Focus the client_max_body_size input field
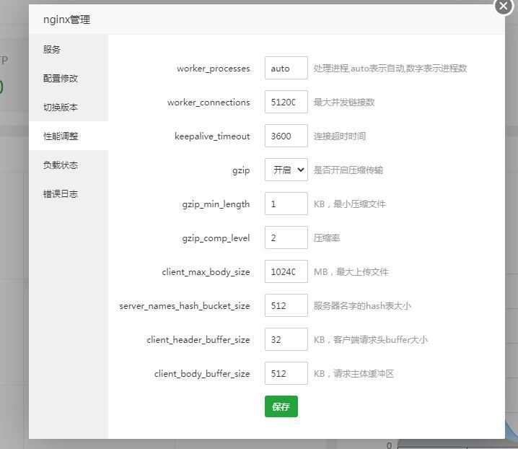Viewport: 518px width, 449px height. (286, 272)
